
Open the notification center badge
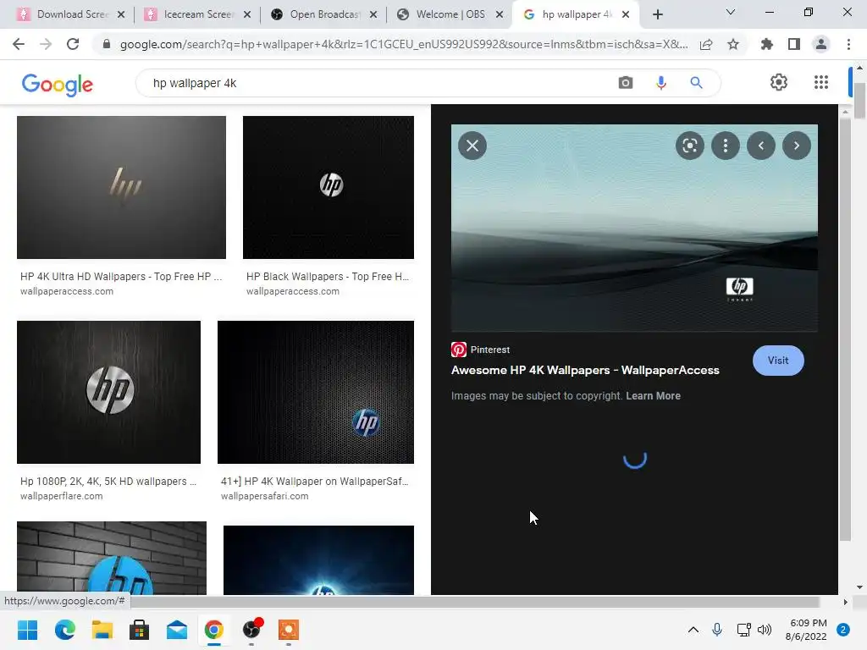(x=843, y=630)
